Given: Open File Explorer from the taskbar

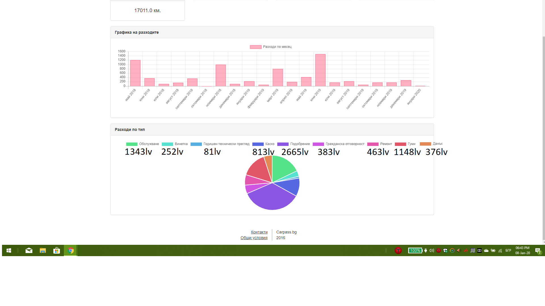Looking at the screenshot, I should [43, 250].
